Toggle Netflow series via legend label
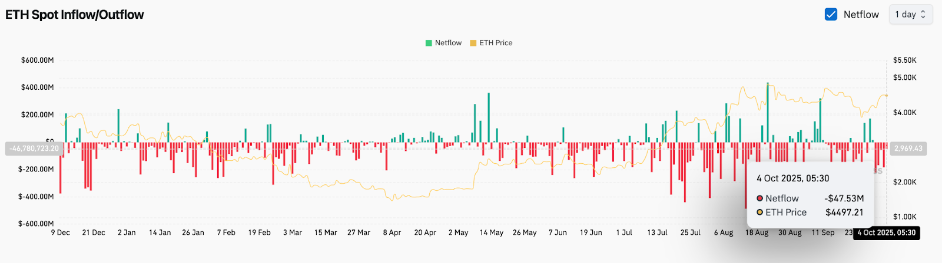This screenshot has width=942, height=263. pos(448,43)
